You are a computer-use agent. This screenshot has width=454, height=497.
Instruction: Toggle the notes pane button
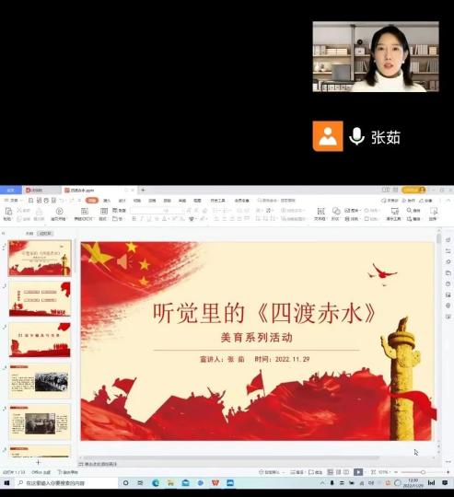(297, 472)
